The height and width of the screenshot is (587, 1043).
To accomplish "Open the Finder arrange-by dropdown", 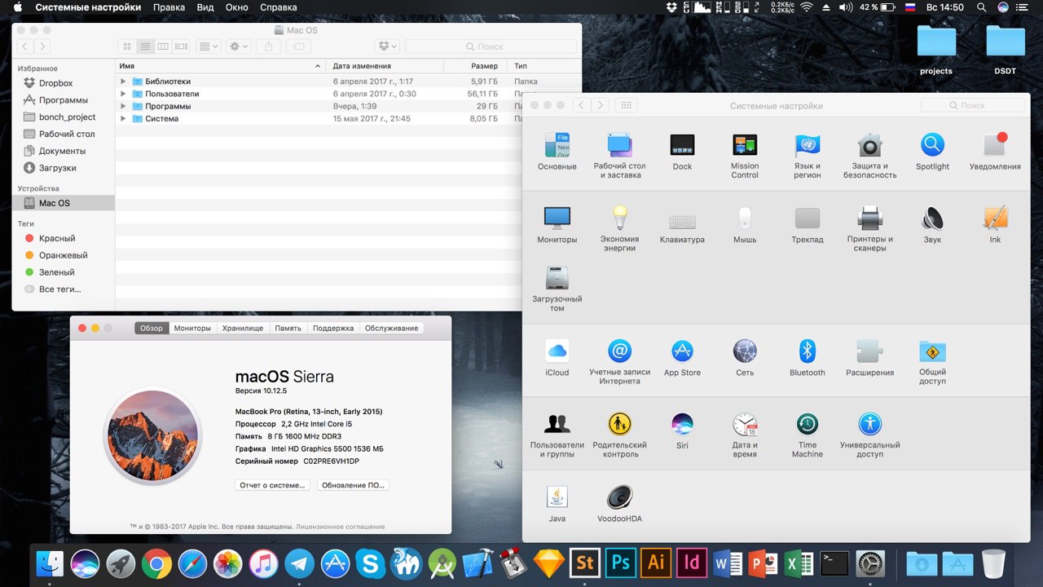I will [x=209, y=46].
